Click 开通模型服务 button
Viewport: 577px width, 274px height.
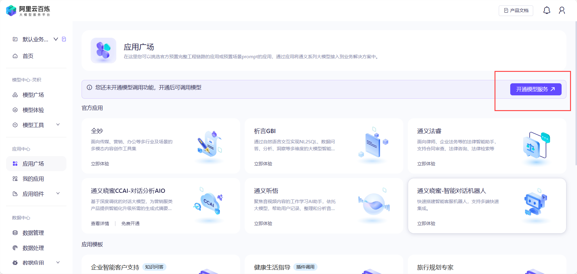(x=536, y=89)
